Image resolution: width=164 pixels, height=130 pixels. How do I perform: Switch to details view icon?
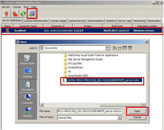coord(130,48)
